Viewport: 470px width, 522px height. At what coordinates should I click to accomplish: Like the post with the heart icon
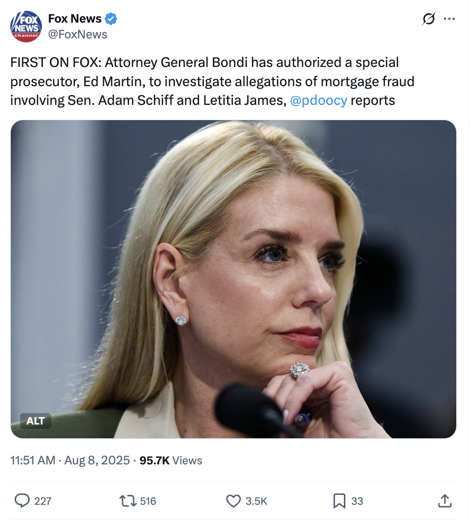[x=233, y=501]
